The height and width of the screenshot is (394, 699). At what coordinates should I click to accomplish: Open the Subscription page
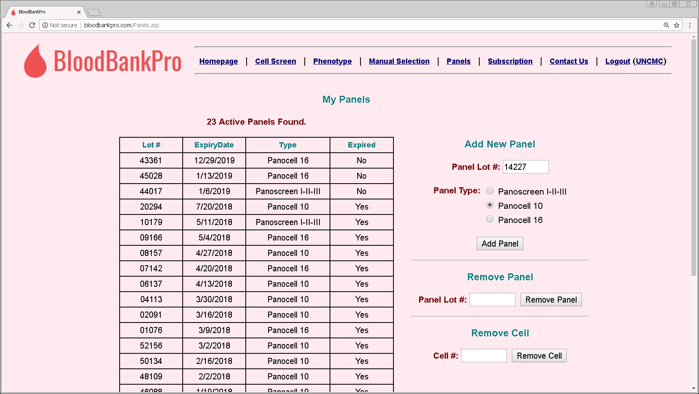point(510,61)
